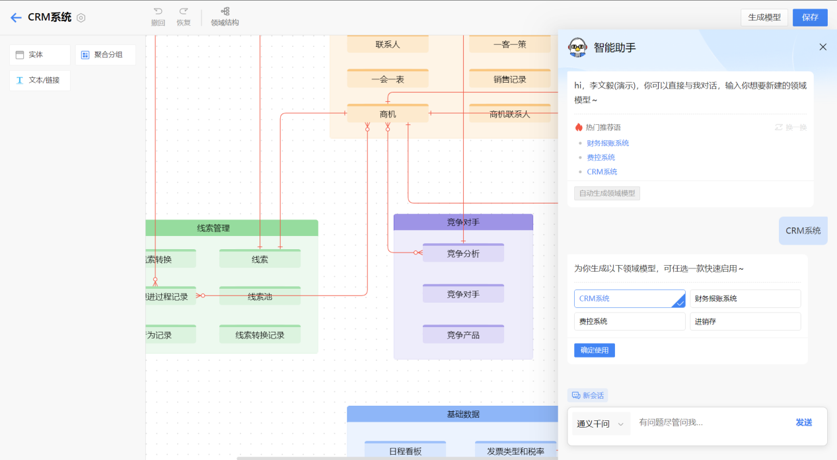Screen dimensions: 837x460
Task: Open the 通义千问 model dropdown
Action: tap(600, 423)
